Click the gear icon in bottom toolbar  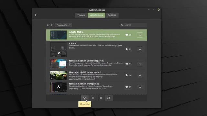(101, 98)
